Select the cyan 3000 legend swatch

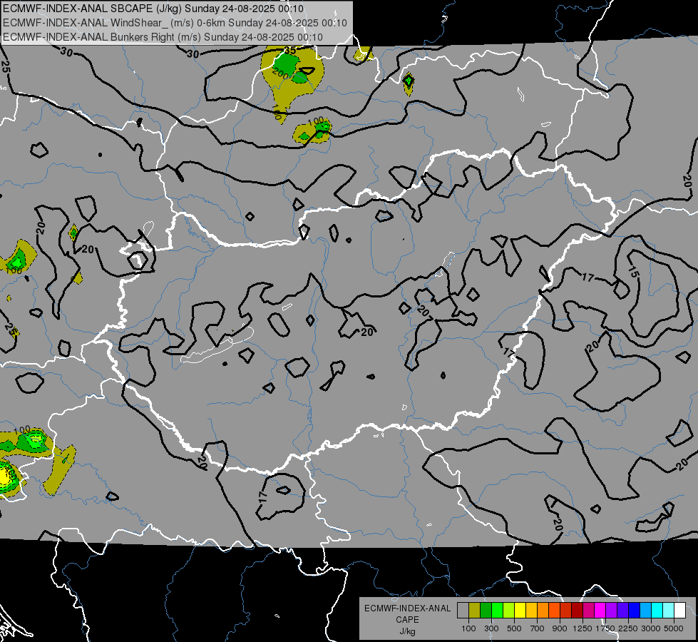coord(657,610)
